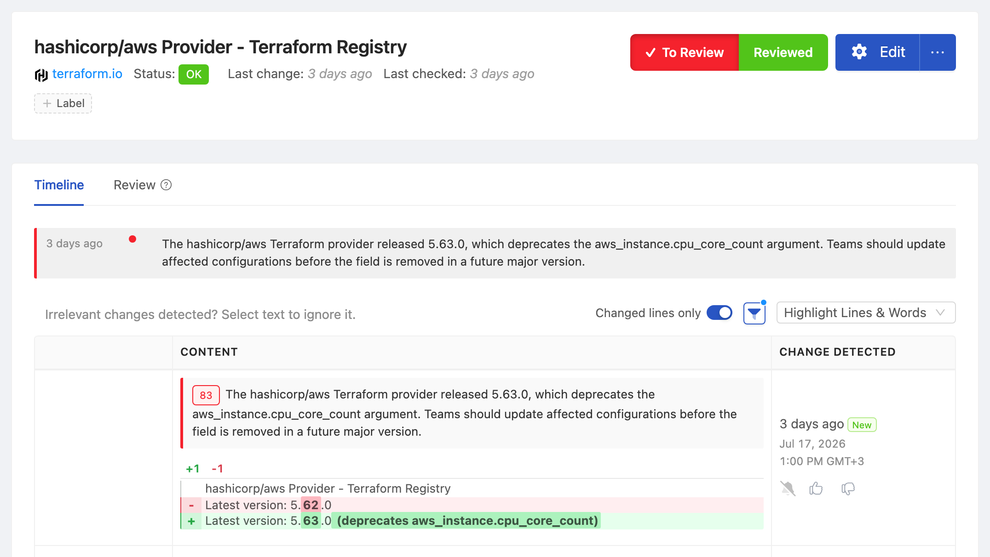The width and height of the screenshot is (990, 557).
Task: Click the HashiCorp favicon next to terraform.io
Action: pyautogui.click(x=41, y=75)
